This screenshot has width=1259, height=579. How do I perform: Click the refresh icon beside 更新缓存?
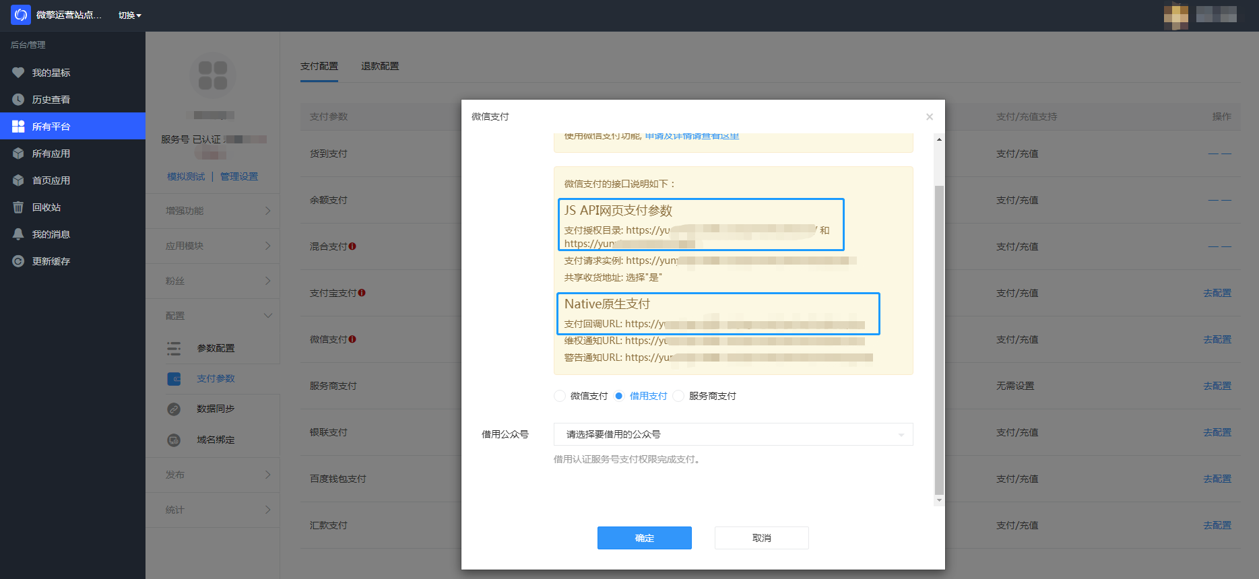pos(18,261)
